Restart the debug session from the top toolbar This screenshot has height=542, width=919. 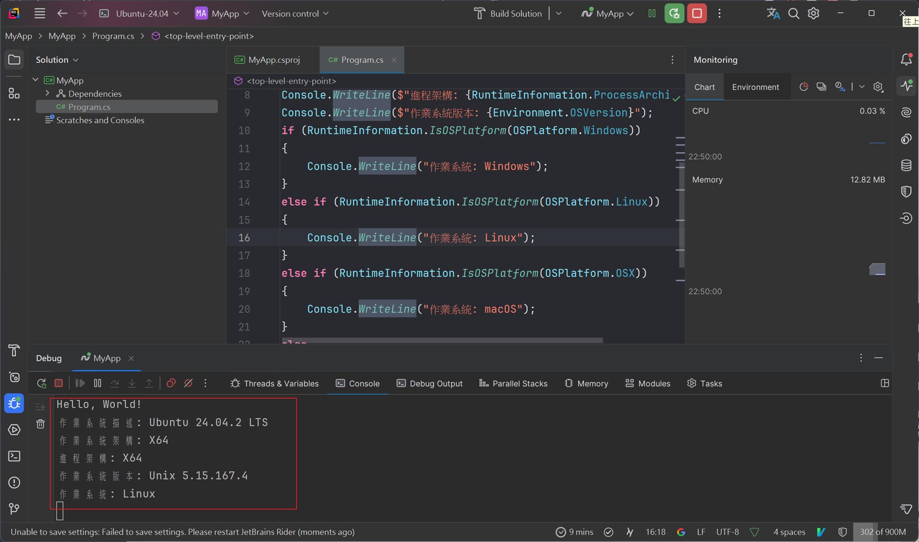pos(674,13)
